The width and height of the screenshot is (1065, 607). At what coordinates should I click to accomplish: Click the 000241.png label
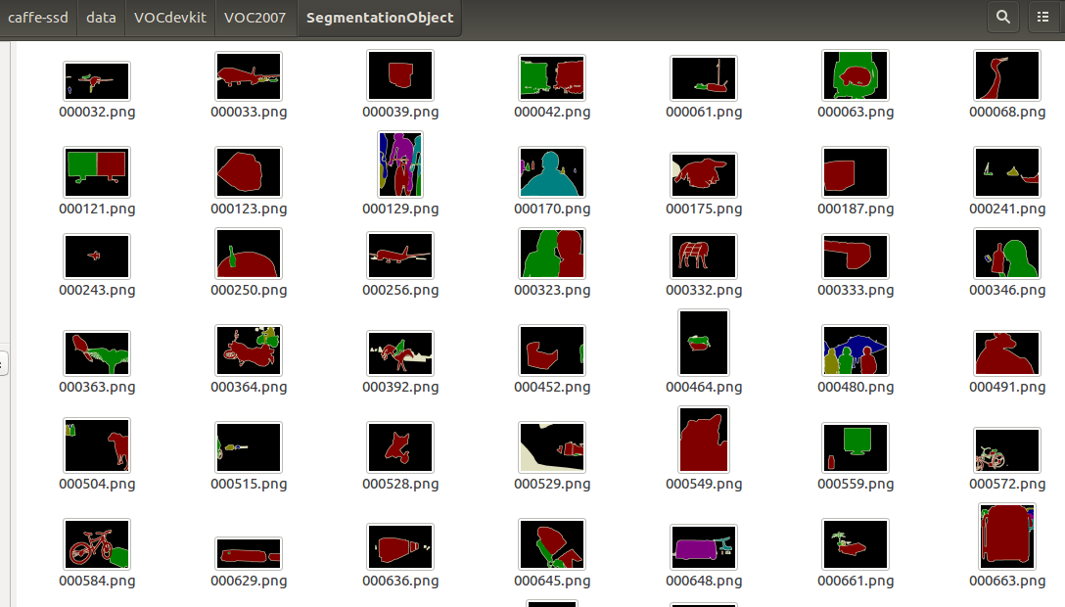[x=1006, y=210]
